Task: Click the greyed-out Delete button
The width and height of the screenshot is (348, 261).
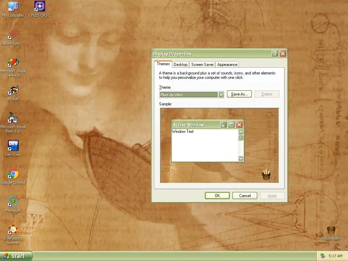Action: (267, 94)
